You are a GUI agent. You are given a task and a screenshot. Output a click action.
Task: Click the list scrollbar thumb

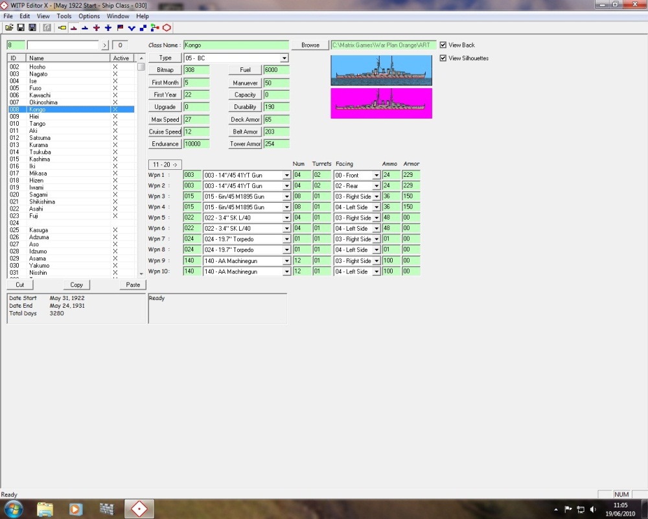pyautogui.click(x=141, y=67)
